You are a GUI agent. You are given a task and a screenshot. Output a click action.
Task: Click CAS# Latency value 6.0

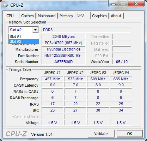pyautogui.click(x=53, y=85)
